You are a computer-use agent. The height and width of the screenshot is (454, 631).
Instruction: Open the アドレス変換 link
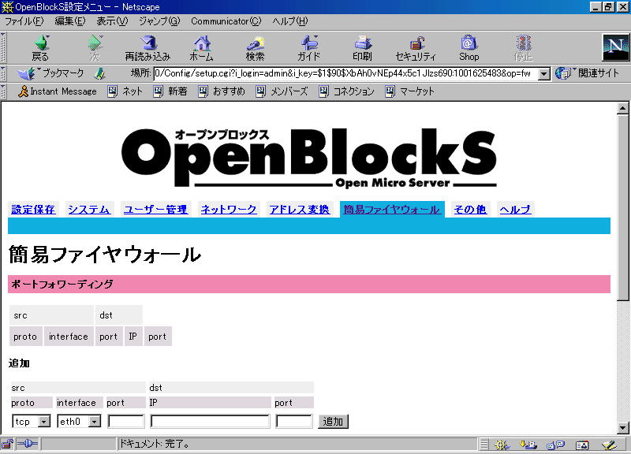[300, 210]
